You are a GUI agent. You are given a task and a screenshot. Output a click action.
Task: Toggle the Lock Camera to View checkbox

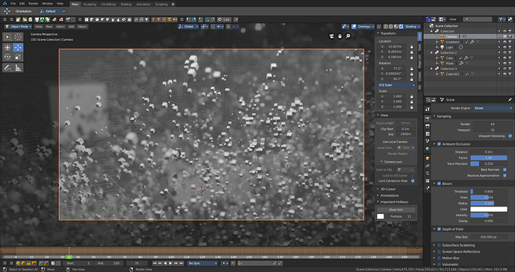coord(413,181)
